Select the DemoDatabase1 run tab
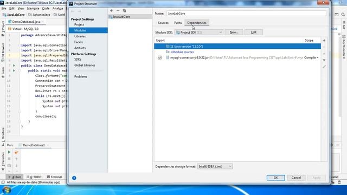Viewport: 347px width, 195px height. (34, 145)
